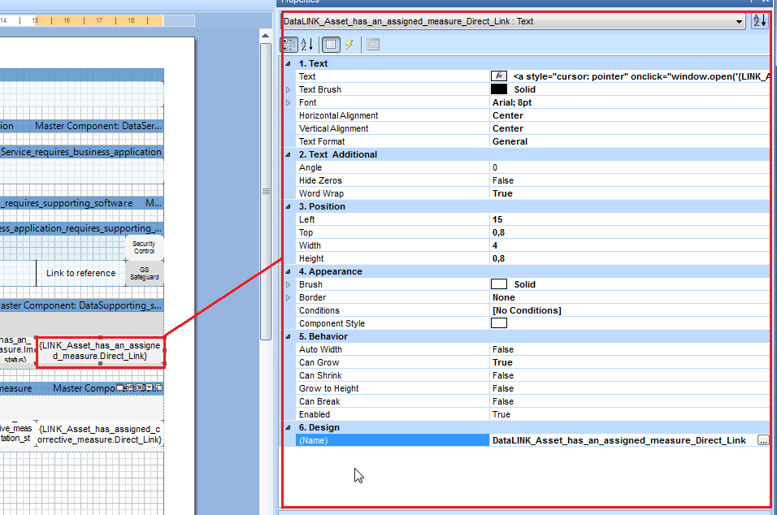Expand the Font property
The height and width of the screenshot is (515, 777).
(x=288, y=102)
